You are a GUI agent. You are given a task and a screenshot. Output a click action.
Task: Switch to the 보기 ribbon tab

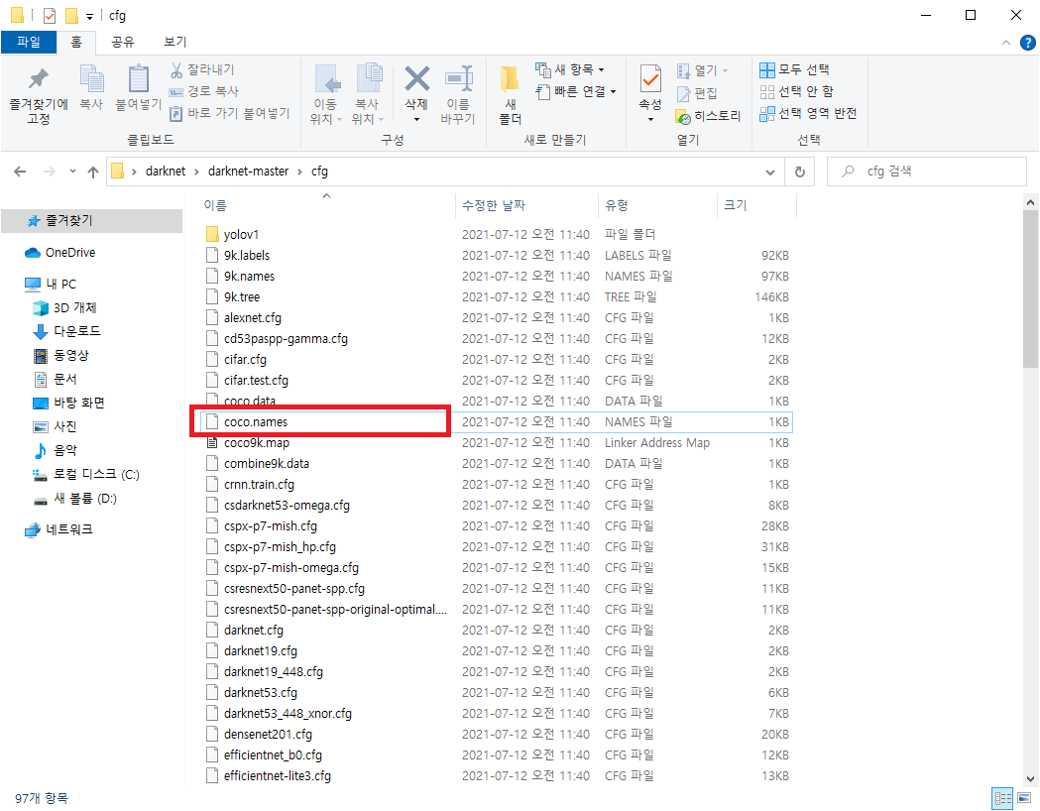175,42
